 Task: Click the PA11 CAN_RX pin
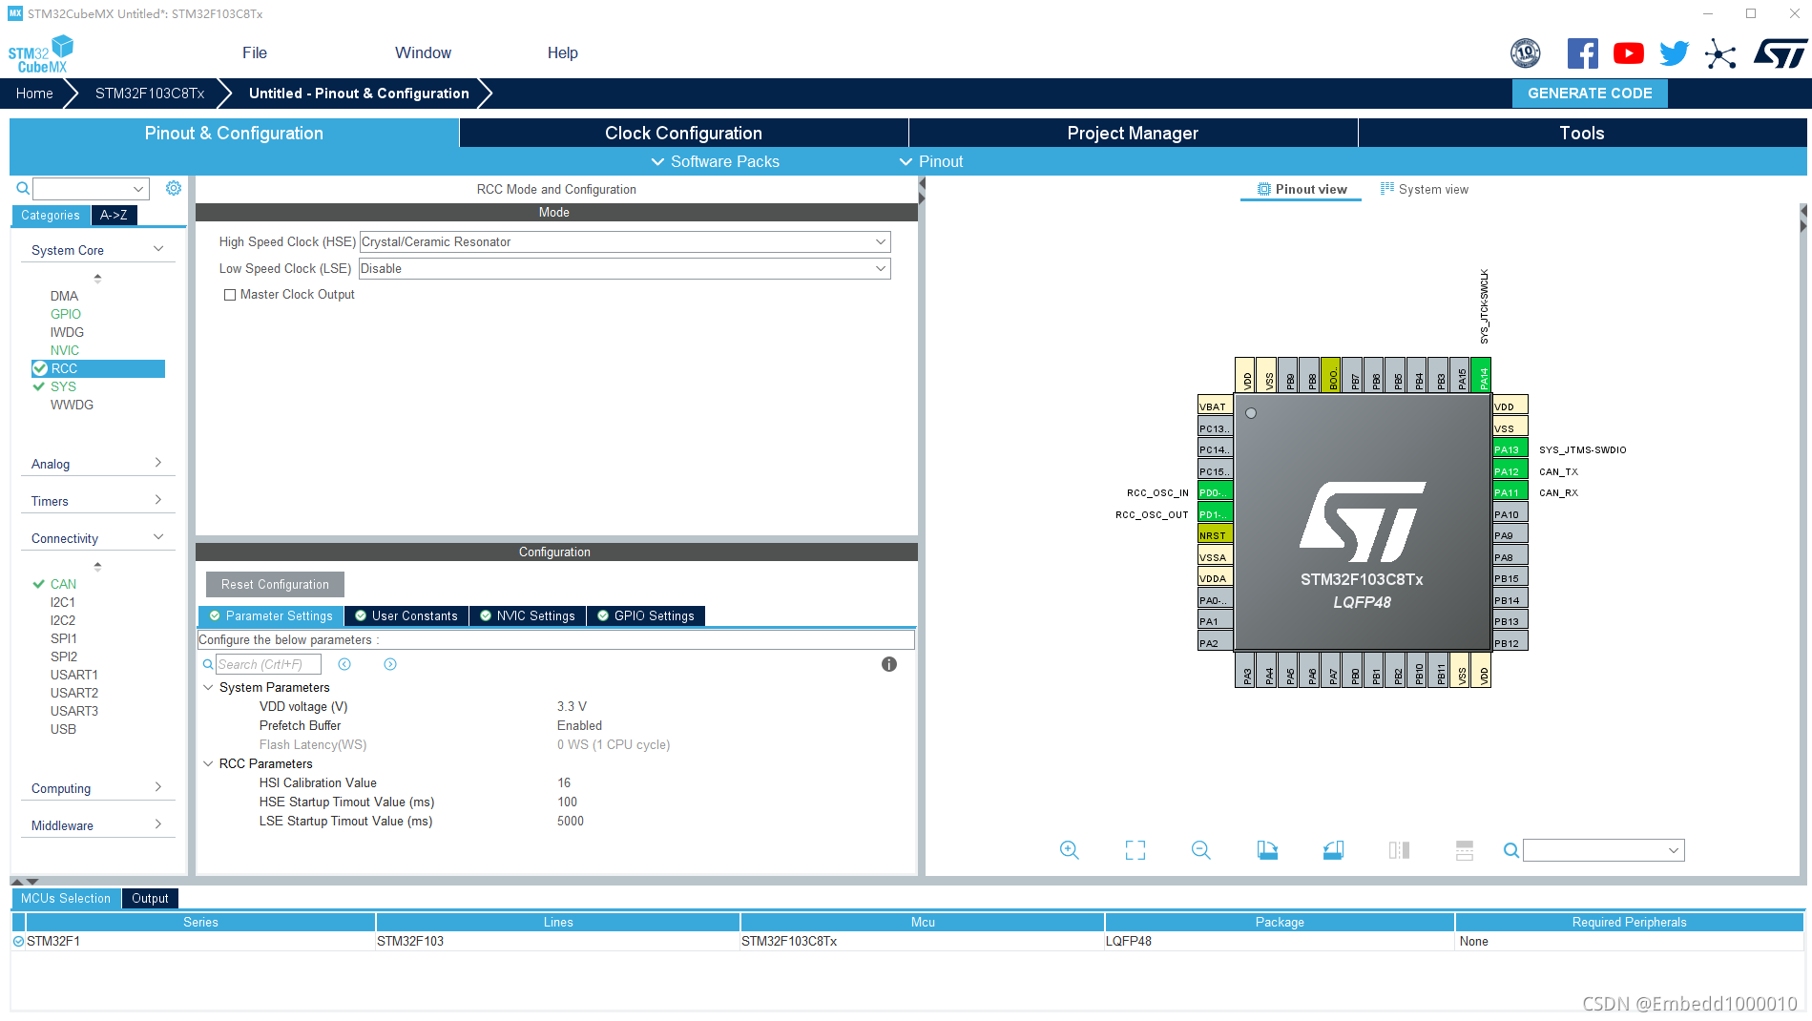pos(1510,492)
